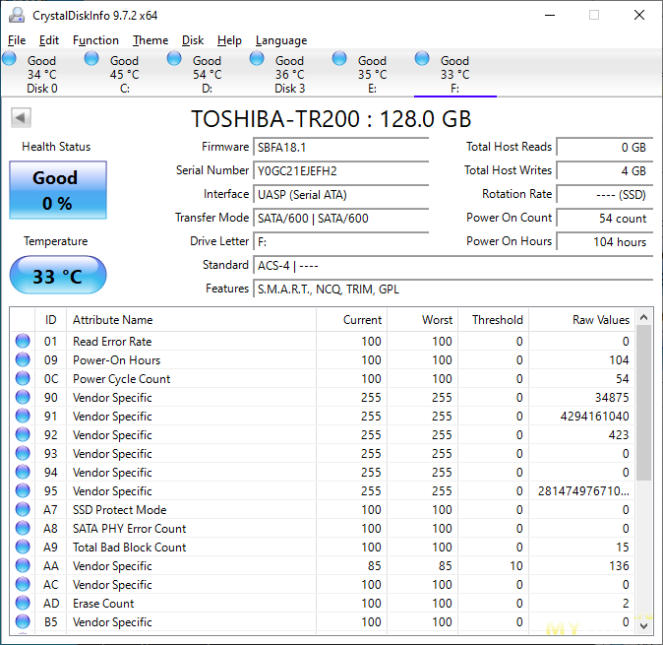Click the Firmware value field SBFA18.1

pyautogui.click(x=341, y=147)
